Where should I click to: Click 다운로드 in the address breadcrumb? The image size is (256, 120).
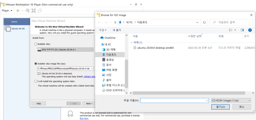click(x=142, y=22)
